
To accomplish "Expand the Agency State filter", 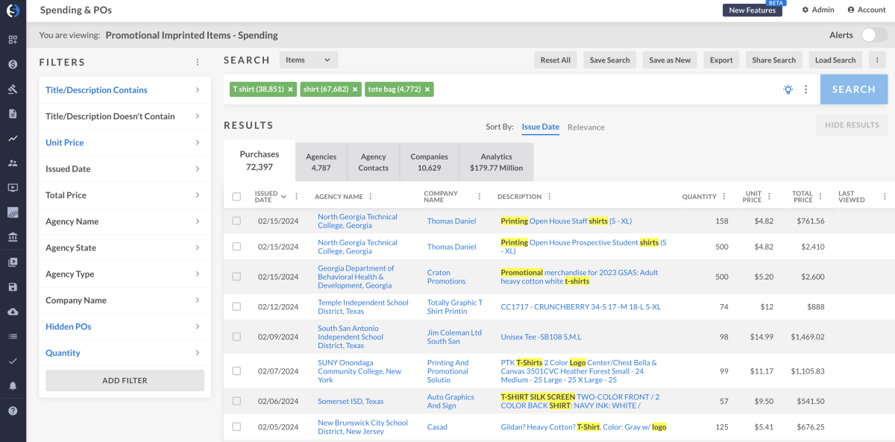I will pos(125,247).
